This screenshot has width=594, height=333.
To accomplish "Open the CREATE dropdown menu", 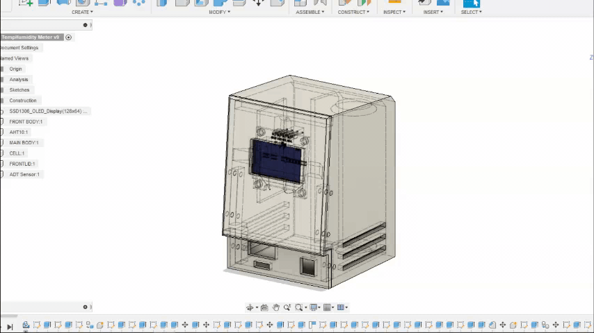I will [82, 12].
